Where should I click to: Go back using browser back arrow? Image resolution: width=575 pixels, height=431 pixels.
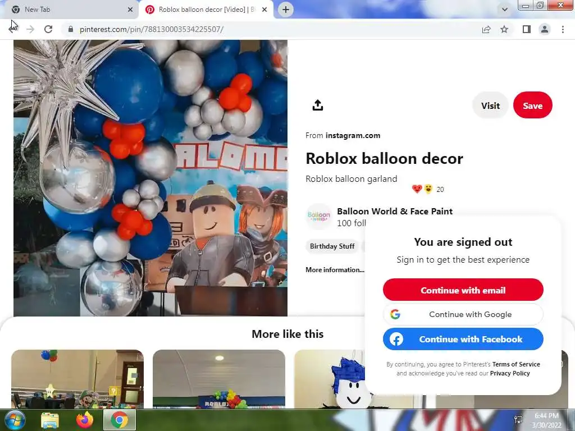(12, 29)
